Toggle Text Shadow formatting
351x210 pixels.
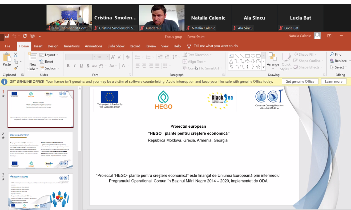coord(87,66)
